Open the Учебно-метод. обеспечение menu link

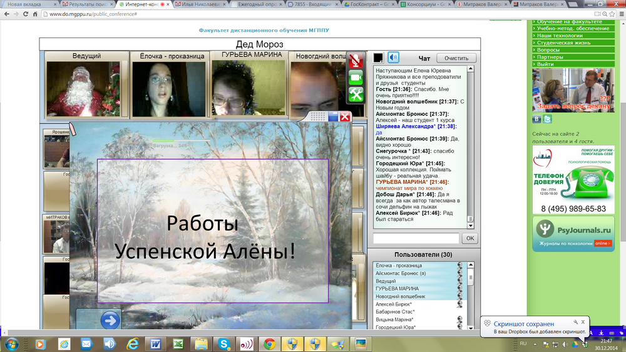[573, 28]
